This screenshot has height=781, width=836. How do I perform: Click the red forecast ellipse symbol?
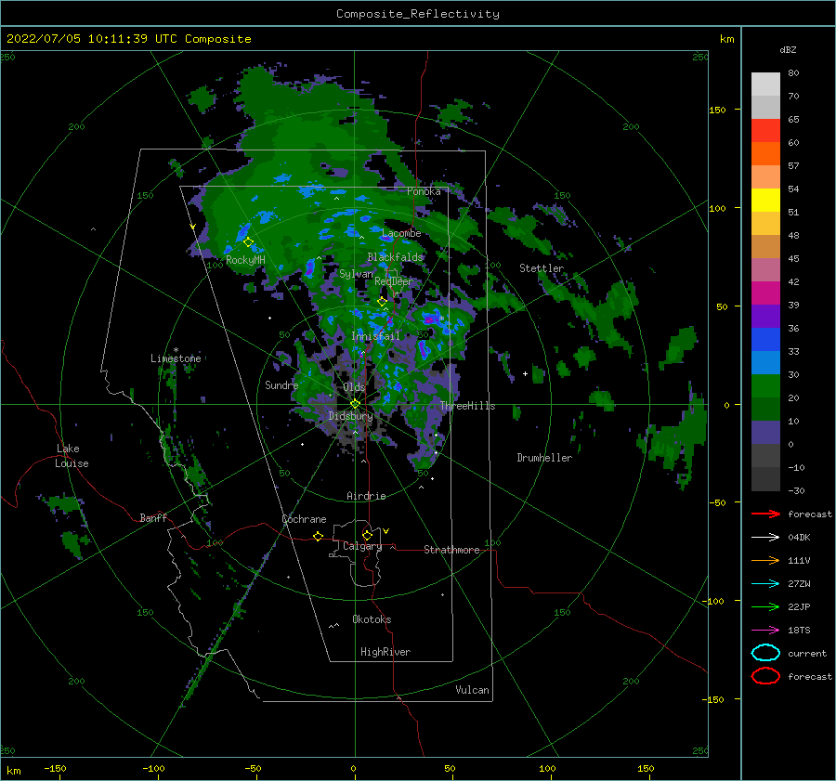(x=765, y=676)
